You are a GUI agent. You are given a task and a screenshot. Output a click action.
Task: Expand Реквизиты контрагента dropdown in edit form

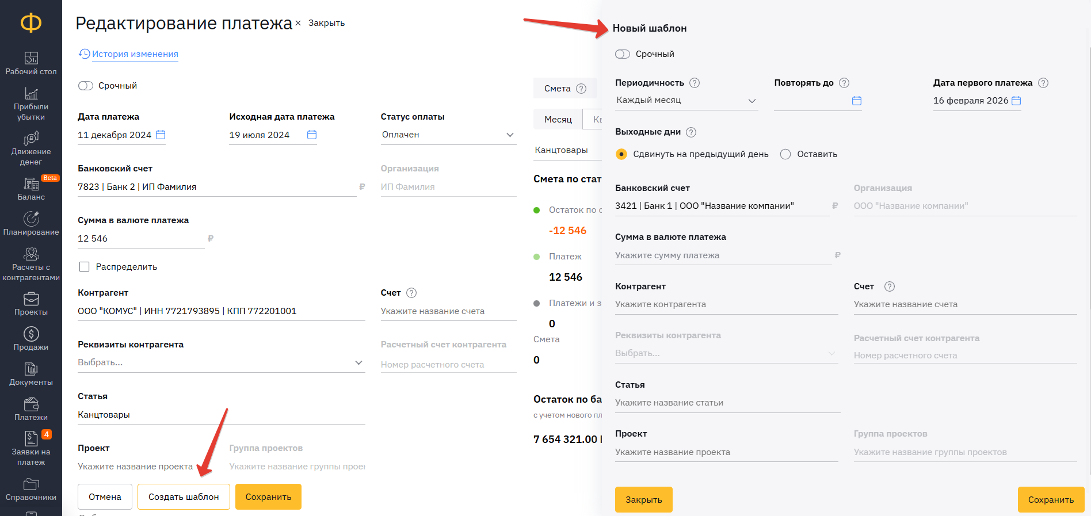click(x=358, y=362)
